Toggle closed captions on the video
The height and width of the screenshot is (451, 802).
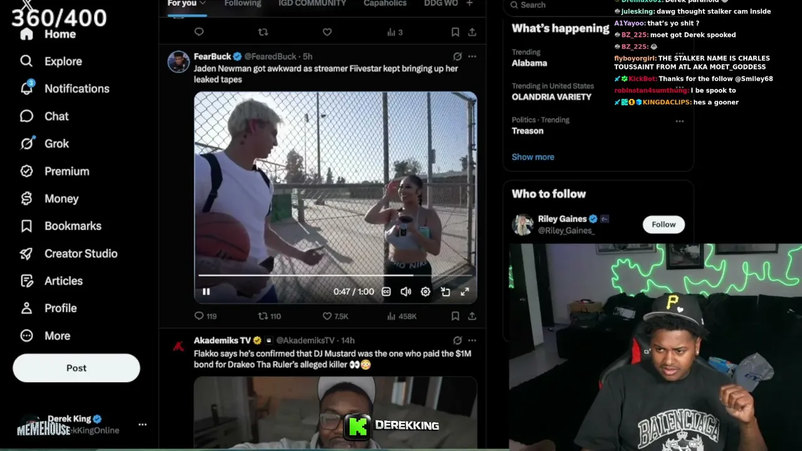pos(386,292)
